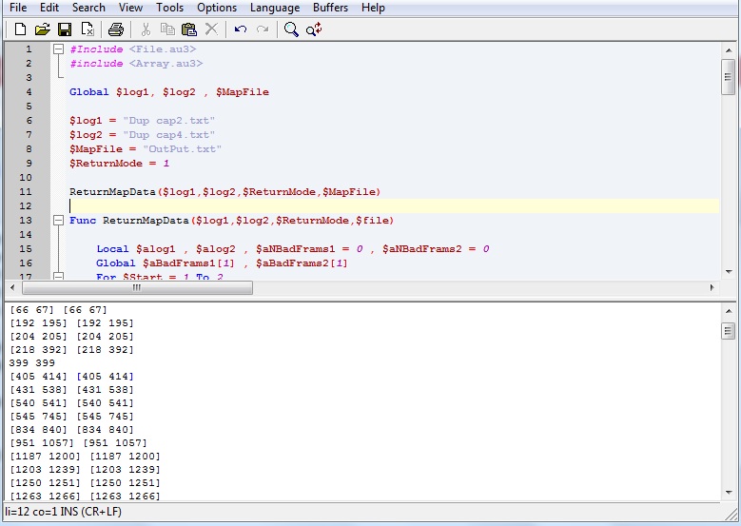
Task: Click the Undo arrow icon
Action: (240, 29)
